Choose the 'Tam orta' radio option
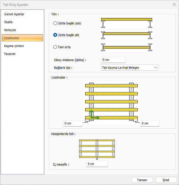The width and height of the screenshot is (179, 185). pos(55,47)
